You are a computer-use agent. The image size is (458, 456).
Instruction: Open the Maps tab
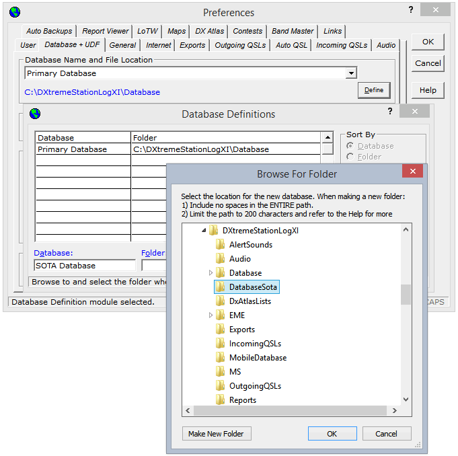pos(176,31)
